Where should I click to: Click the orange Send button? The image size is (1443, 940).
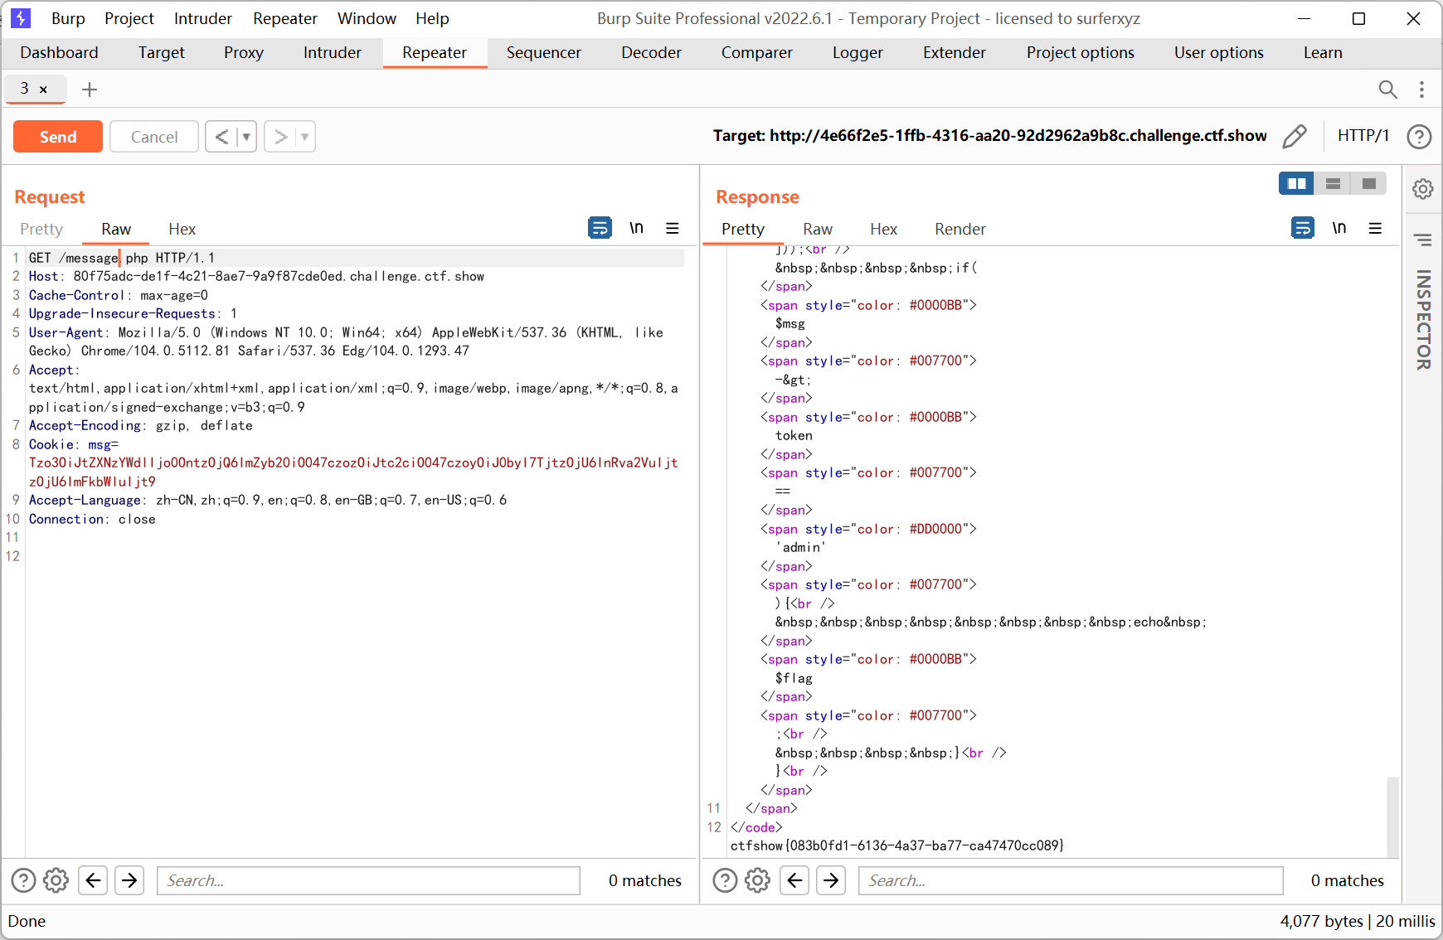tap(58, 137)
